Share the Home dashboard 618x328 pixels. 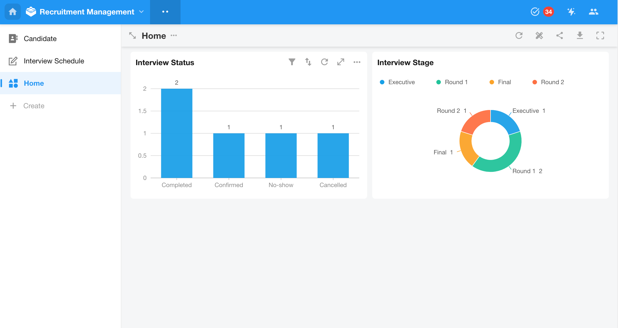[560, 35]
